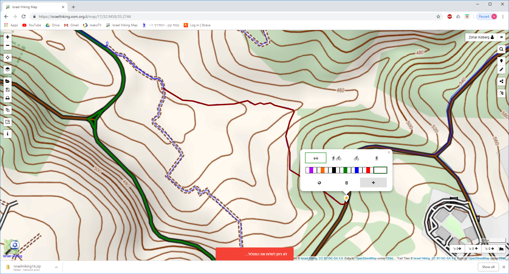509x274 pixels.
Task: Click the Zohar Kolberg user button
Action: (x=481, y=37)
